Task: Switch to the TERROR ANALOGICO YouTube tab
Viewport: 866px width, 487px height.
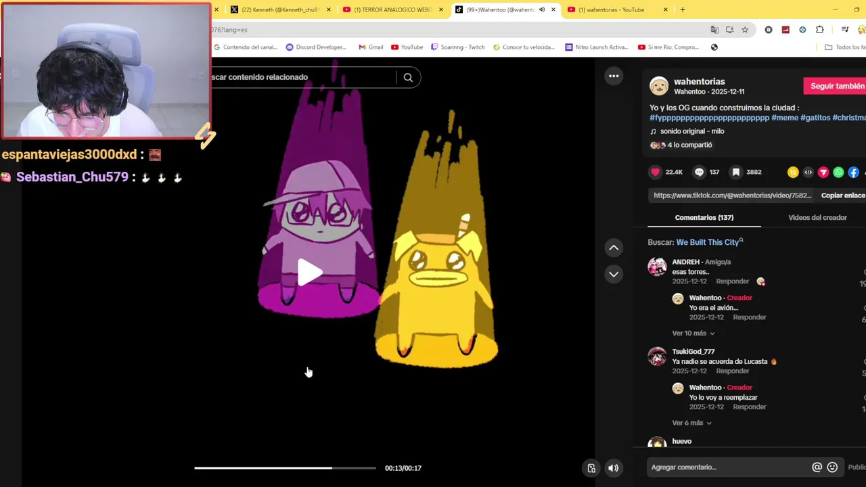Action: pyautogui.click(x=393, y=9)
